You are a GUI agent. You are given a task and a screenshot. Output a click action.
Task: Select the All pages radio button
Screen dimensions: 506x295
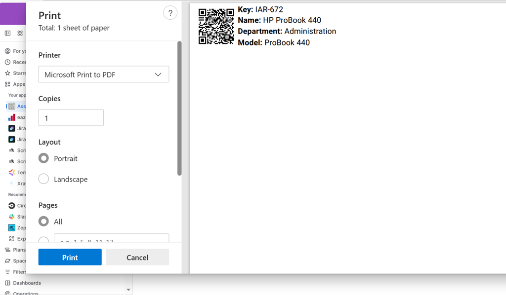point(43,221)
